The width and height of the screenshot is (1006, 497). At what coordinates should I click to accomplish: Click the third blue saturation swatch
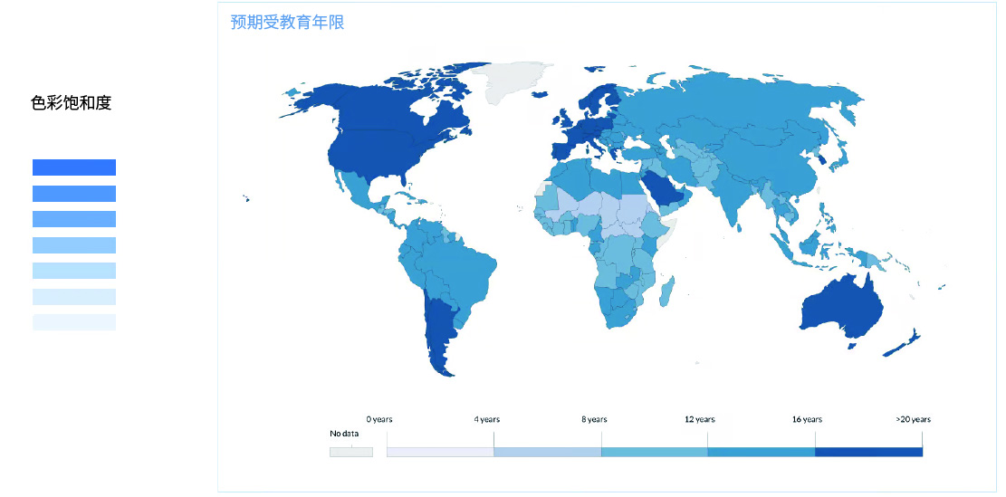[74, 219]
